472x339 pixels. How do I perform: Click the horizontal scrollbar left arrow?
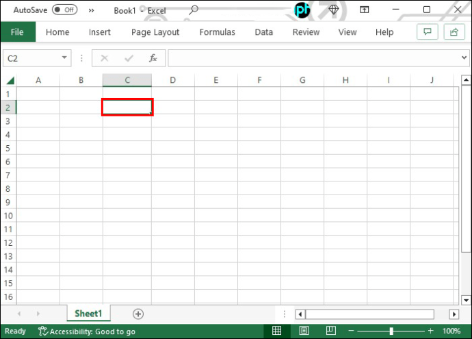pyautogui.click(x=300, y=314)
